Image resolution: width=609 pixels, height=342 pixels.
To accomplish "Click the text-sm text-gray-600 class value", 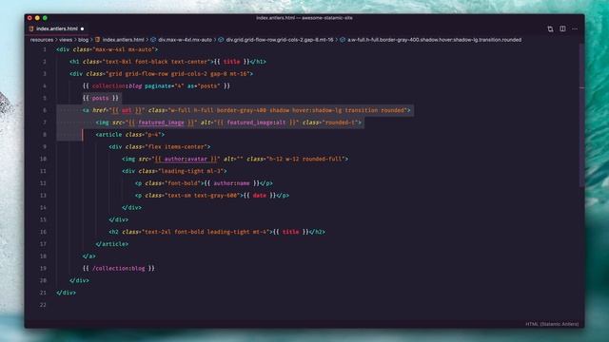I will 202,196.
